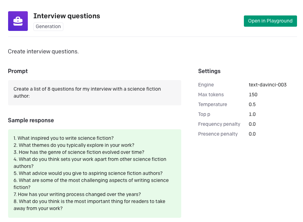This screenshot has width=303, height=222.
Task: Click the Settings heading
Action: point(209,71)
